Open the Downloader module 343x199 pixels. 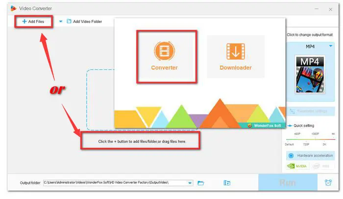[236, 56]
